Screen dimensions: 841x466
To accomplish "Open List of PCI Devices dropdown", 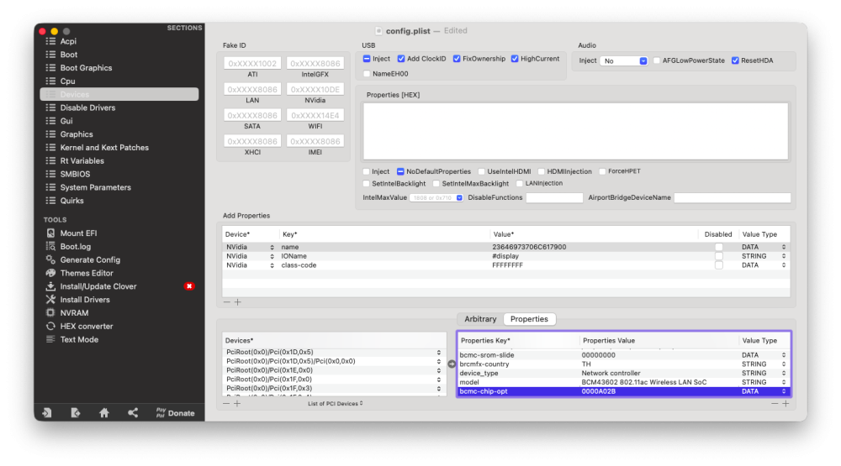I will [x=336, y=403].
